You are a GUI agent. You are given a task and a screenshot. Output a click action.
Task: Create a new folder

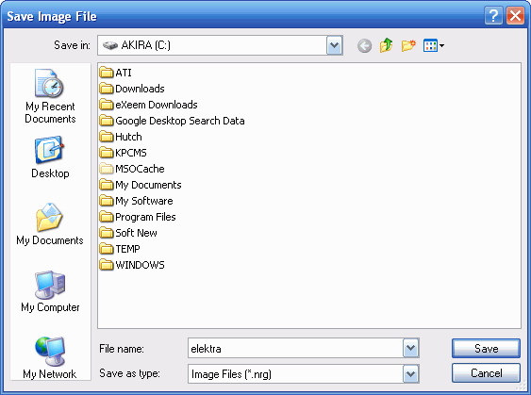(408, 45)
